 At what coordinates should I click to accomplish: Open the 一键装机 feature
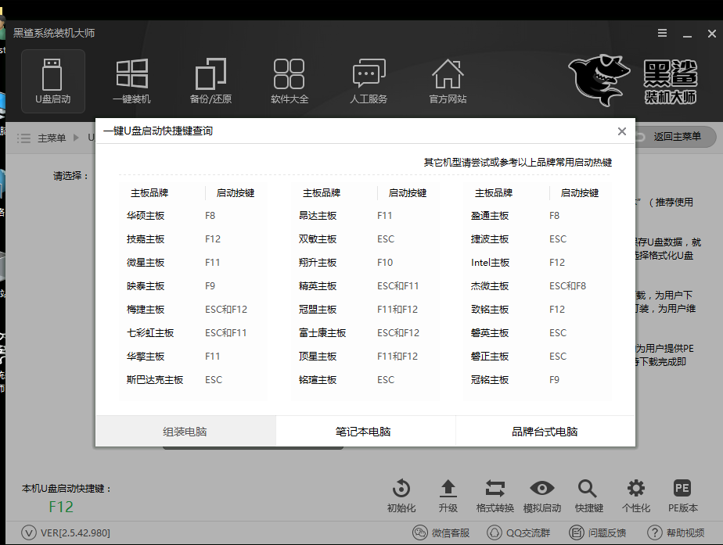click(x=131, y=81)
